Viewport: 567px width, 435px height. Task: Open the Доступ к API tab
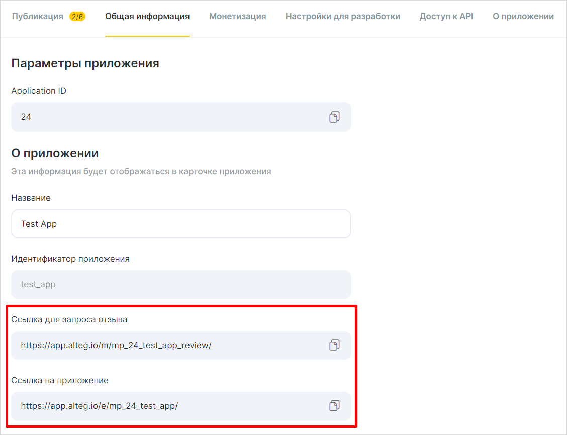tap(446, 16)
